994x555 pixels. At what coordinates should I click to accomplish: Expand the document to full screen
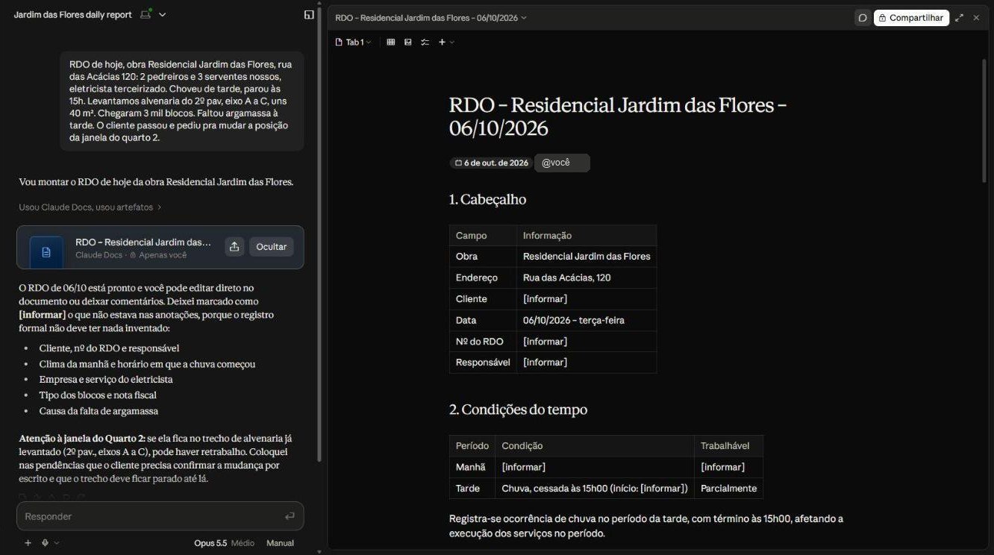[960, 18]
